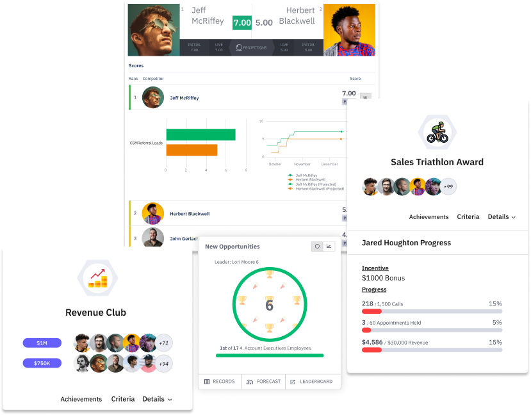Show the +99 additional award recipients

click(x=448, y=186)
